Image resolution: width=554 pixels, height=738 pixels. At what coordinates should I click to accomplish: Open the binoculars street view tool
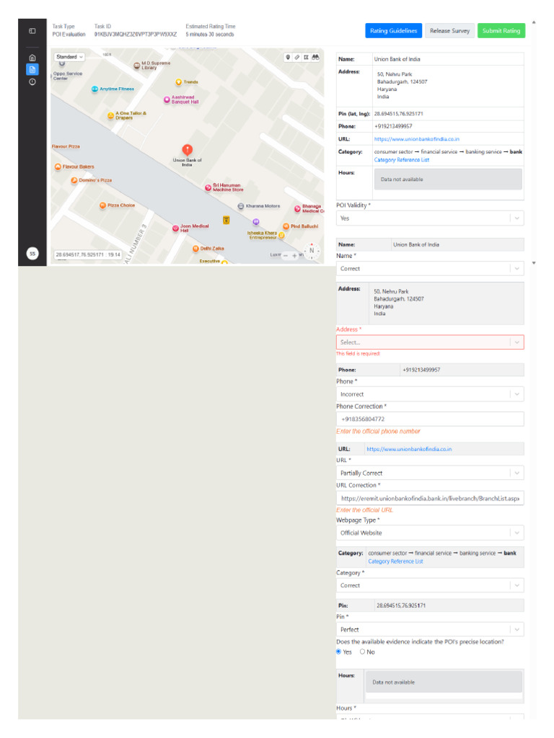point(316,57)
